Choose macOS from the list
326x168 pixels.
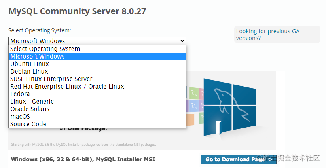97,116
